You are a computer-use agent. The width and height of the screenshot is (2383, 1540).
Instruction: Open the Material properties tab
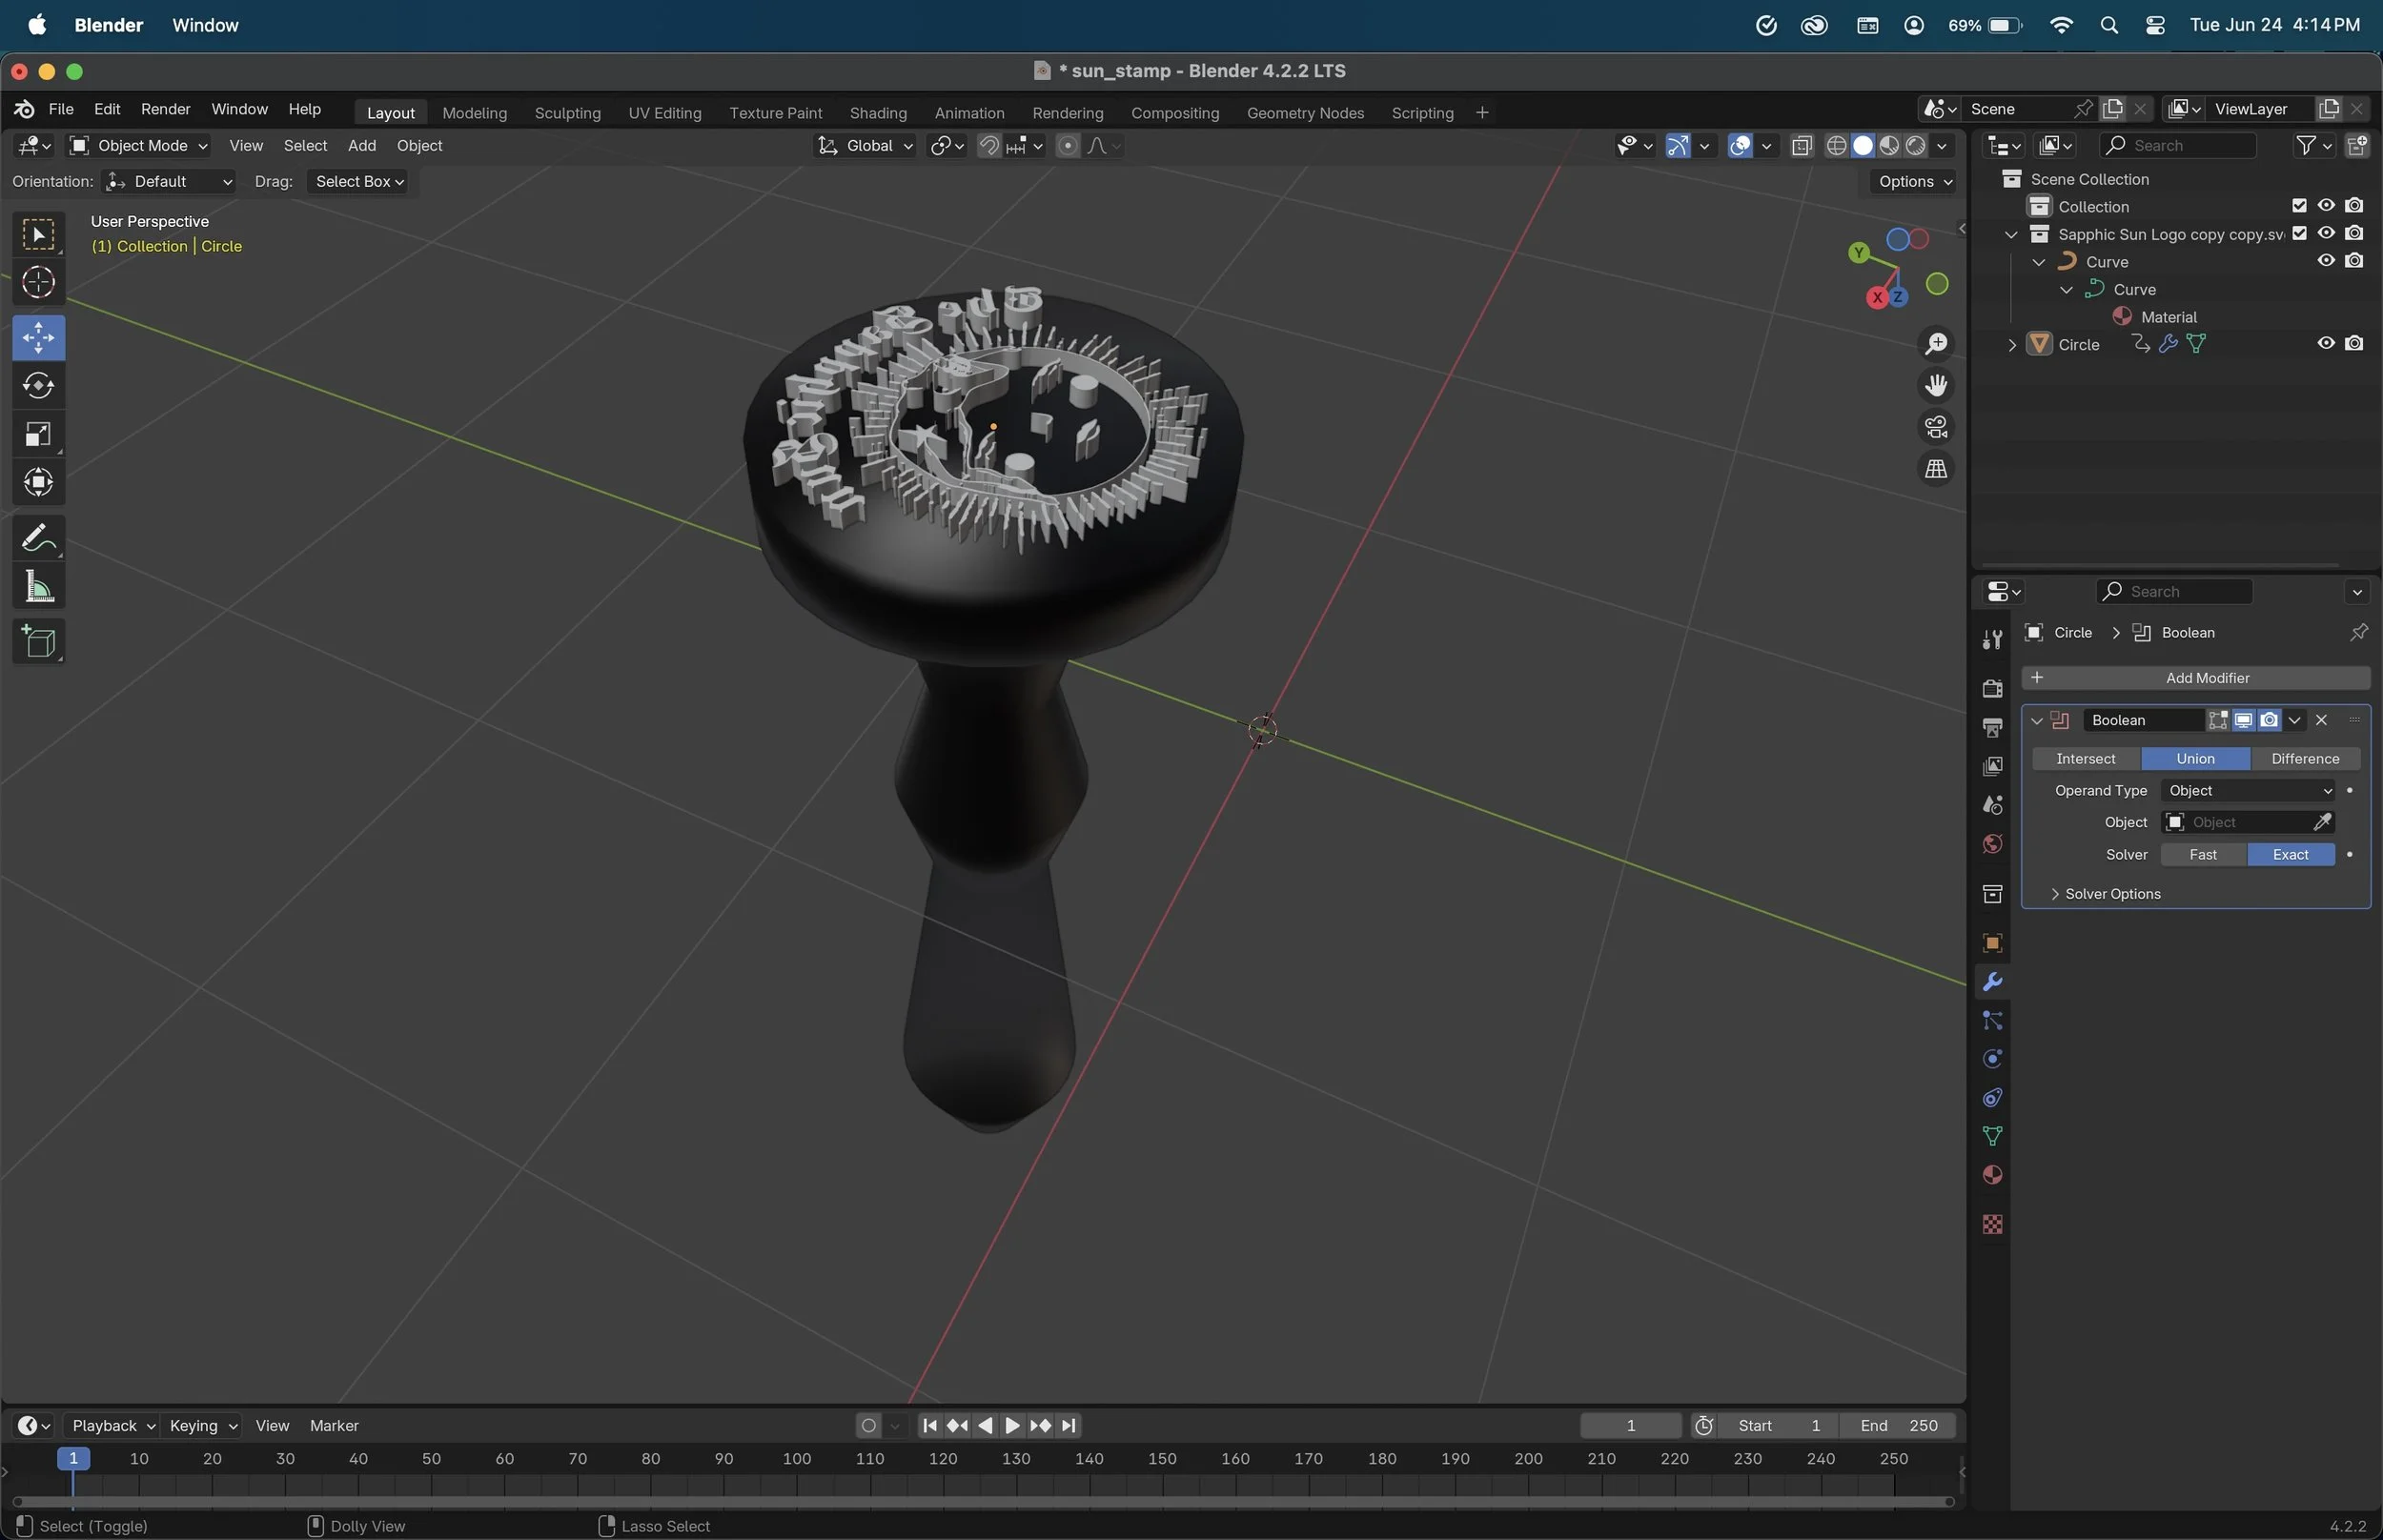click(x=1992, y=1175)
